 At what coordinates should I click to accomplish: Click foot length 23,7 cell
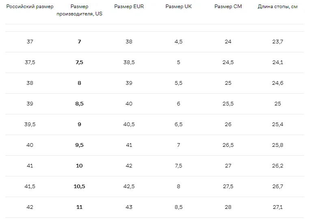pos(278,42)
